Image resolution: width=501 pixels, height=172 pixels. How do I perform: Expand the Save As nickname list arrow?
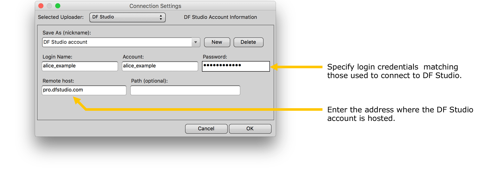196,42
